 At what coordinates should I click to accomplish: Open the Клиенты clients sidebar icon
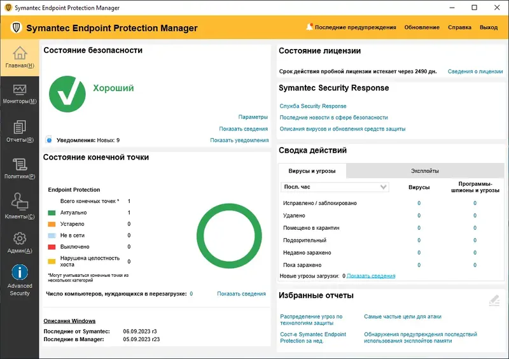(x=20, y=201)
